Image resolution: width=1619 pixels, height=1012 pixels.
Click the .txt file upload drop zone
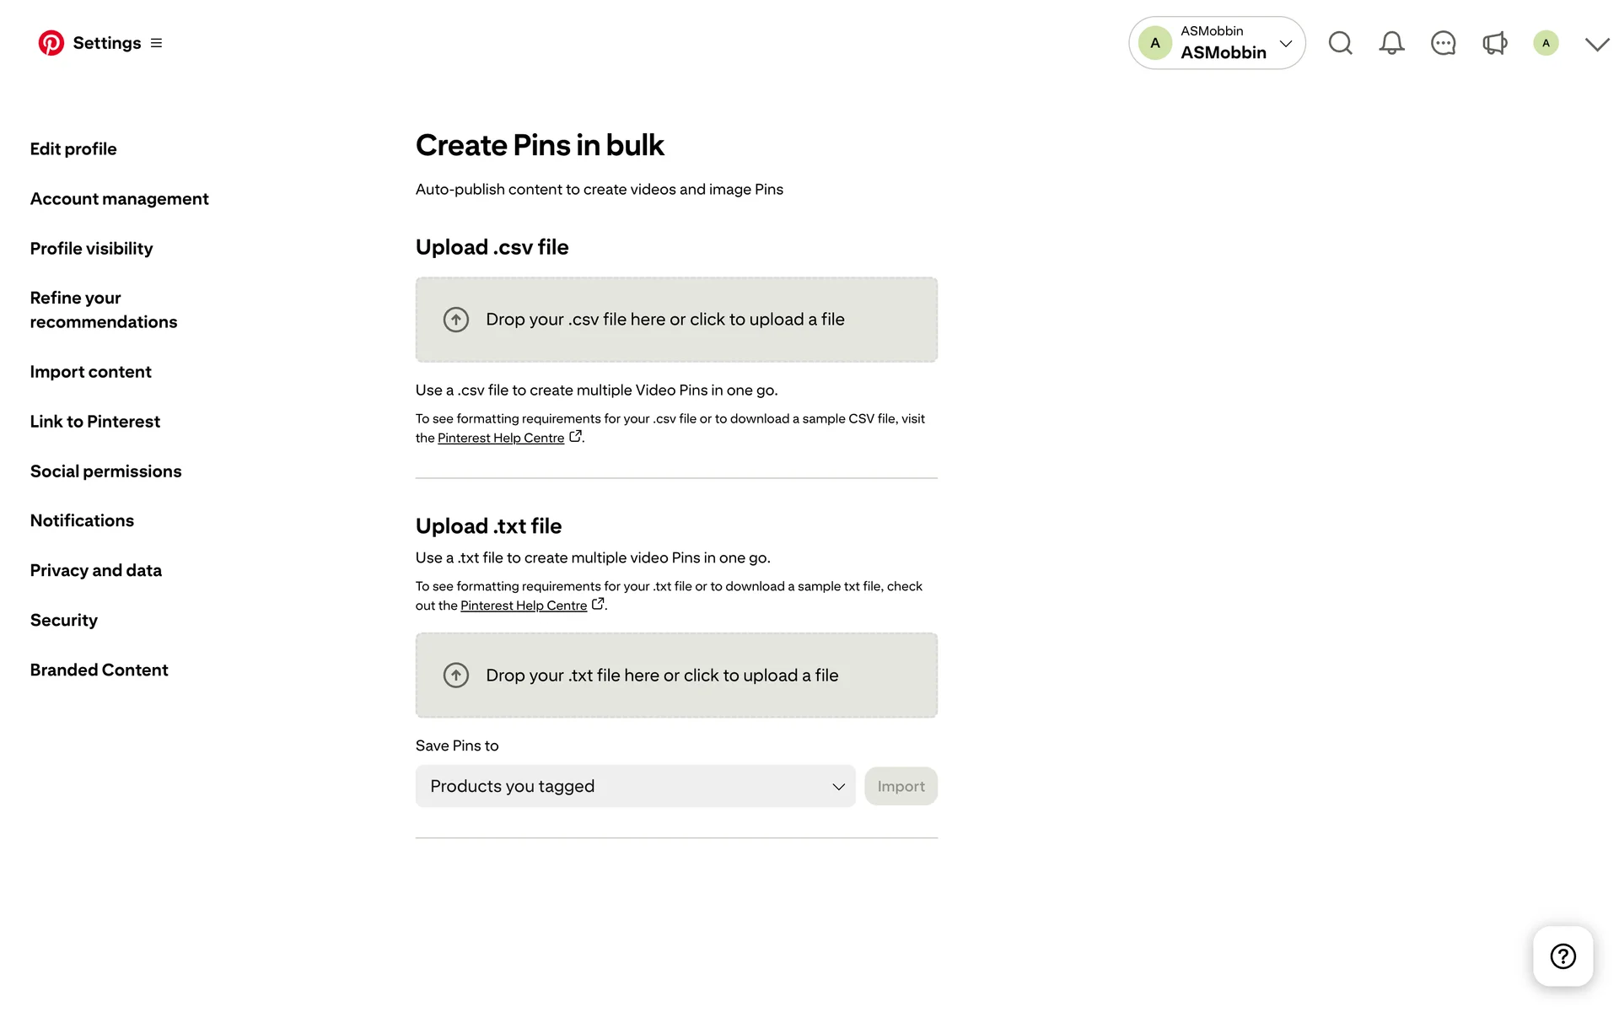[676, 676]
